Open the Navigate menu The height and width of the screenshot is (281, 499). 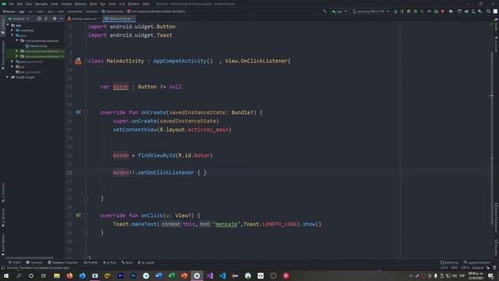coord(41,4)
